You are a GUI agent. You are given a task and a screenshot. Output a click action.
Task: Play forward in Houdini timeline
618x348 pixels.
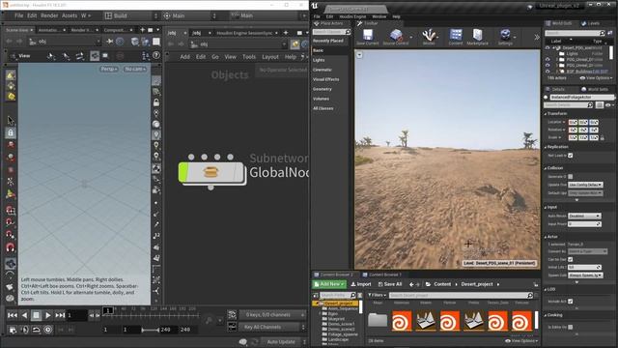coord(47,315)
